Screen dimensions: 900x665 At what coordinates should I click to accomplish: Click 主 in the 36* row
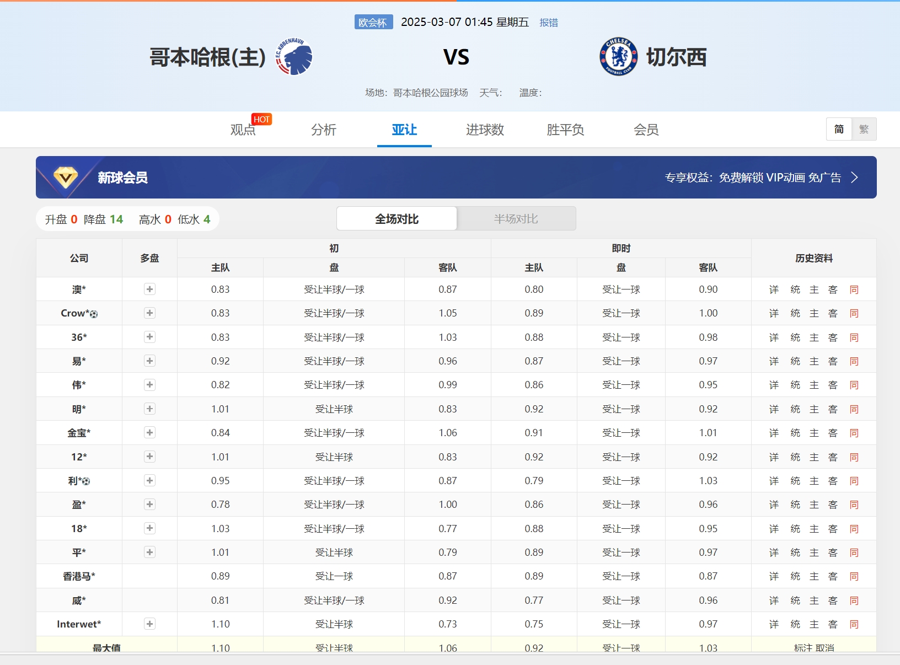pyautogui.click(x=814, y=337)
